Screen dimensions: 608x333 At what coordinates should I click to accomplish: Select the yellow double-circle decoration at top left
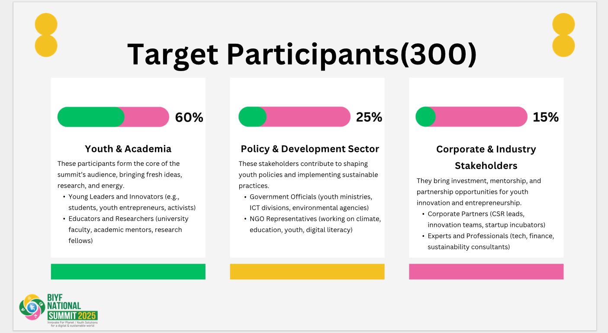click(46, 35)
